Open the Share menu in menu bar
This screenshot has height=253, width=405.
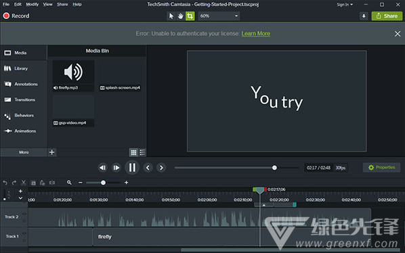(x=62, y=4)
